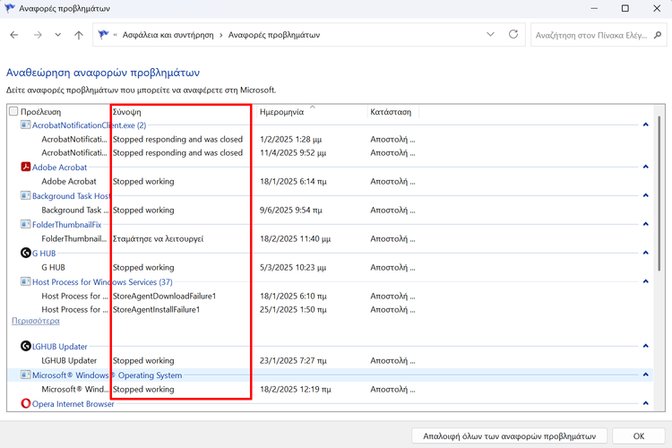The width and height of the screenshot is (672, 448).
Task: Go up one level with up arrow
Action: pos(79,35)
